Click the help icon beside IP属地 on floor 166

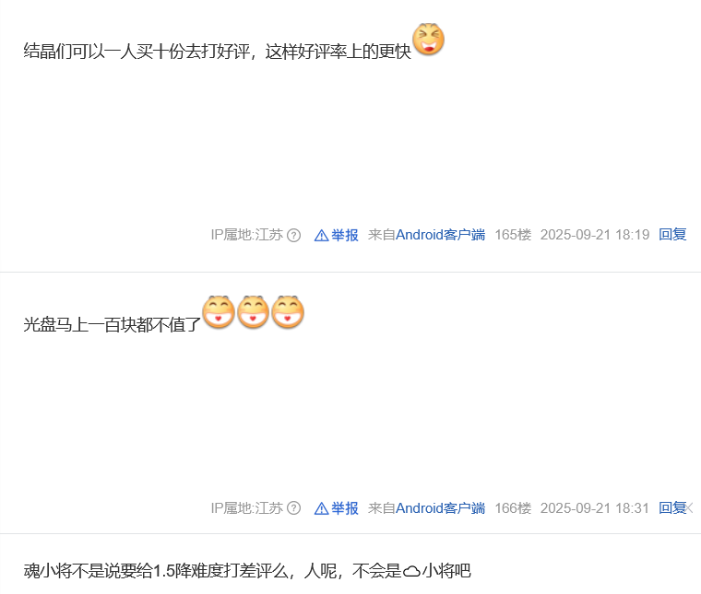coord(293,508)
